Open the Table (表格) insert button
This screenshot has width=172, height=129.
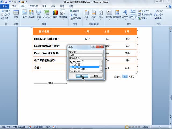tap(16, 15)
